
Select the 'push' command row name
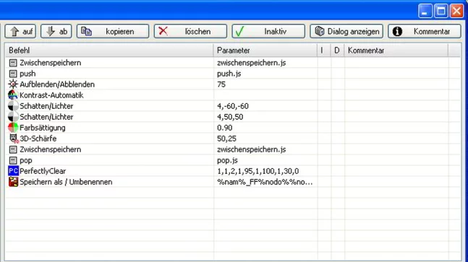[x=27, y=74]
